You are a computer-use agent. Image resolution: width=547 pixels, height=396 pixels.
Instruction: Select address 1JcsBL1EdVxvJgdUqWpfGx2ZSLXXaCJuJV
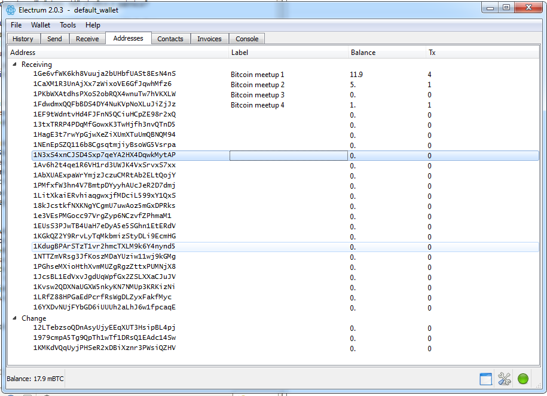tap(104, 277)
